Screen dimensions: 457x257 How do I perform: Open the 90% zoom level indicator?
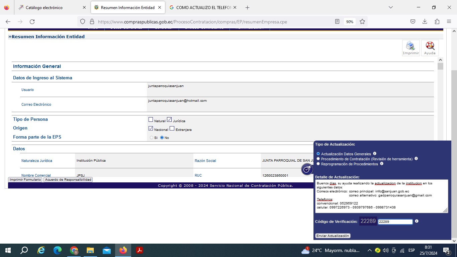point(350,22)
